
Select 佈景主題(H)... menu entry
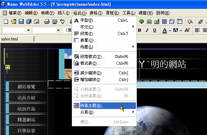coord(104,106)
